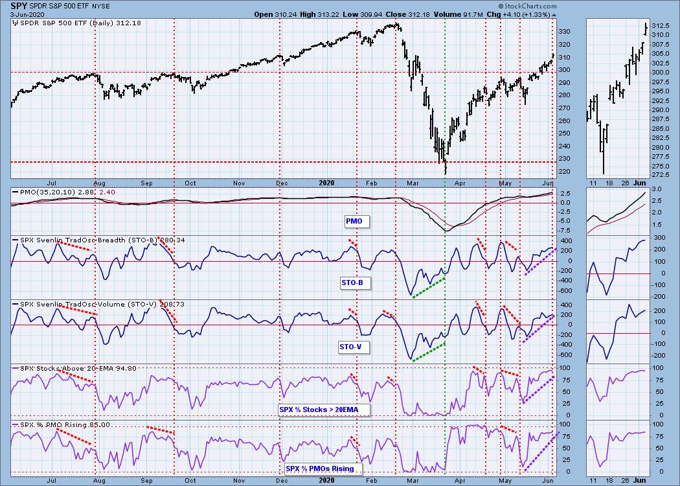Click the SPX % PMO Rising 85.00 legend
This screenshot has width=680, height=486.
pyautogui.click(x=61, y=425)
